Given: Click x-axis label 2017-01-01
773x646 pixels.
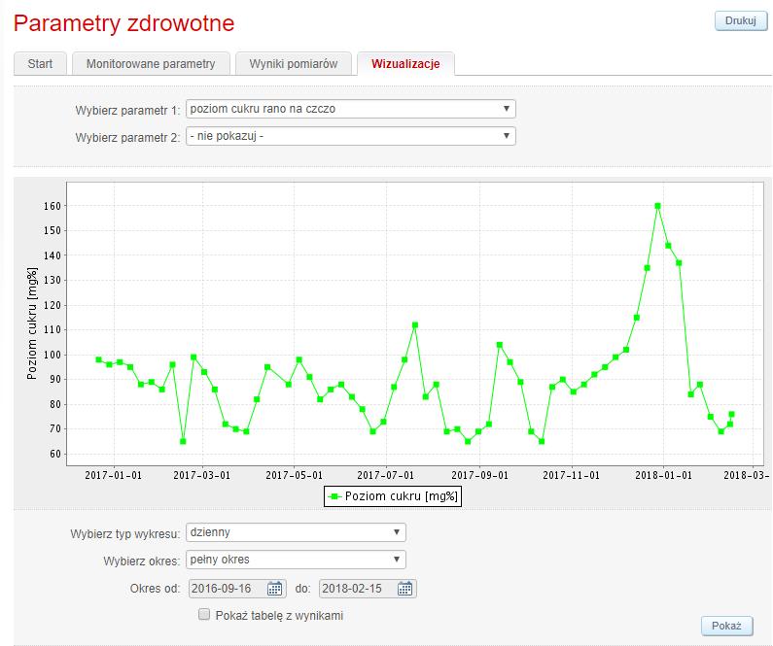Looking at the screenshot, I should point(114,475).
